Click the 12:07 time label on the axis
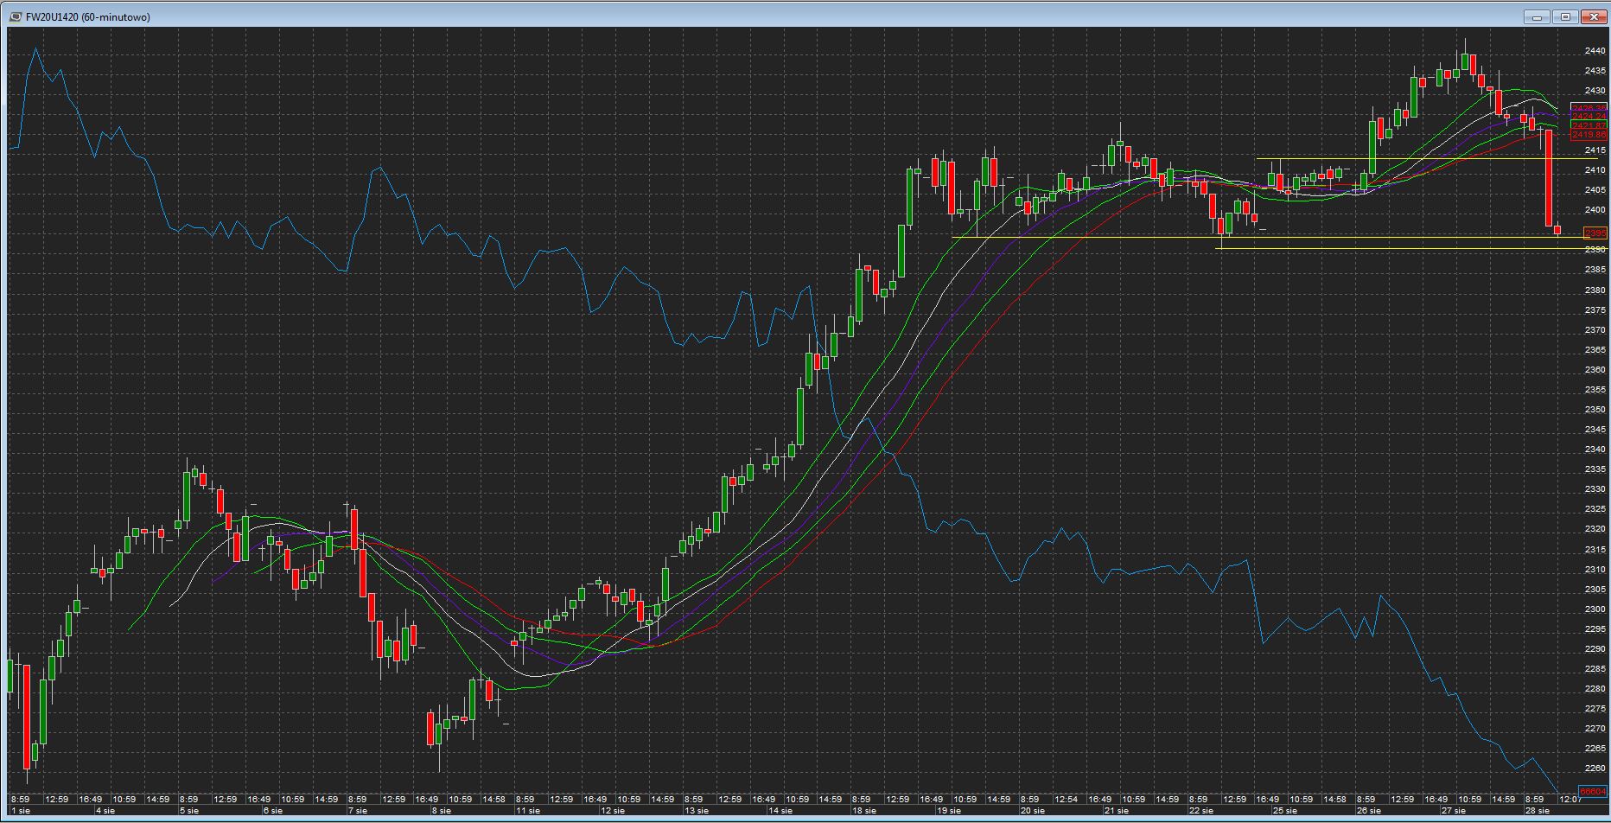The height and width of the screenshot is (823, 1611). click(x=1570, y=800)
